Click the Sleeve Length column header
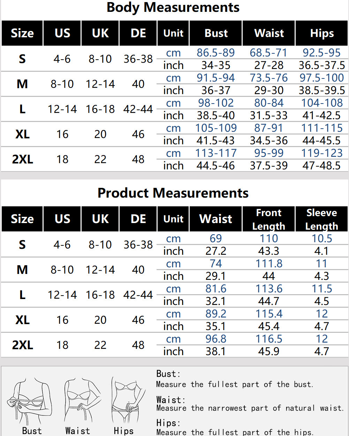349x436 pixels. [321, 219]
